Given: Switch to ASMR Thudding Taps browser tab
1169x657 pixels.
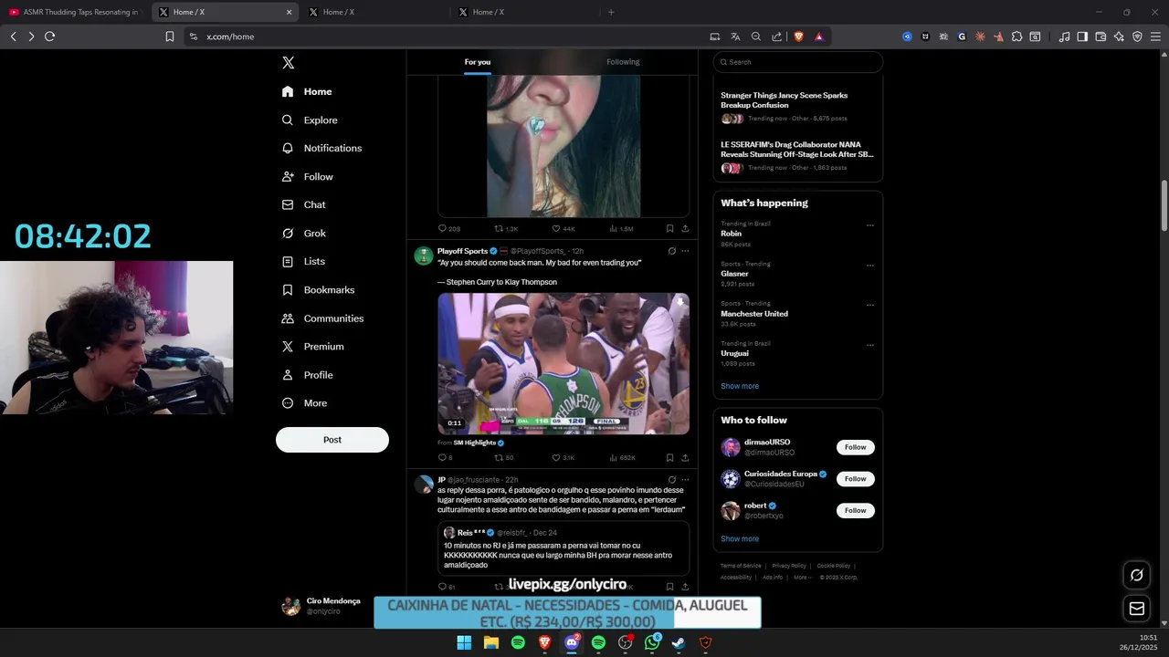Looking at the screenshot, I should tap(75, 12).
